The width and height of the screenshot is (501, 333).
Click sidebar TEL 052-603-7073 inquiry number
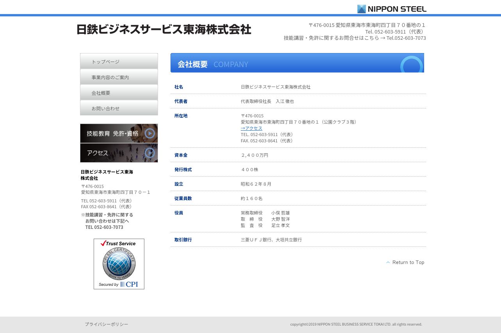point(104,227)
